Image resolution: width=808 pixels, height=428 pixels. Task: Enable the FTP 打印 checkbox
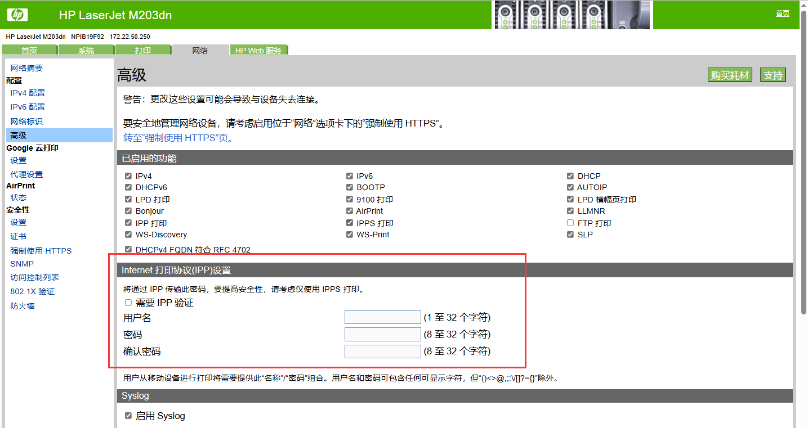(x=570, y=223)
